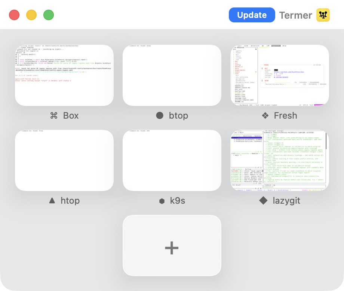Minimize the window with the yellow button
344x291 pixels.
point(31,15)
